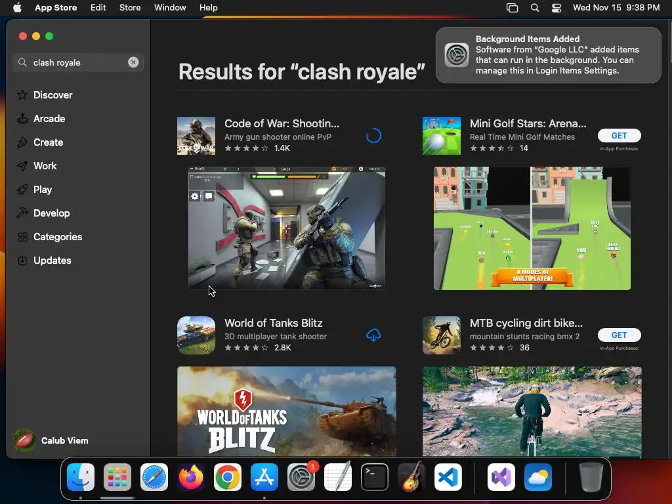The height and width of the screenshot is (504, 672).
Task: Click the Arcade joystick icon
Action: (22, 119)
